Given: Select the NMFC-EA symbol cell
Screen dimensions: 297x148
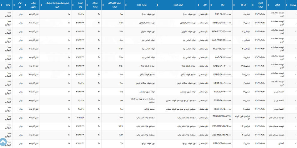Looking at the screenshot, I should (x=222, y=23).
